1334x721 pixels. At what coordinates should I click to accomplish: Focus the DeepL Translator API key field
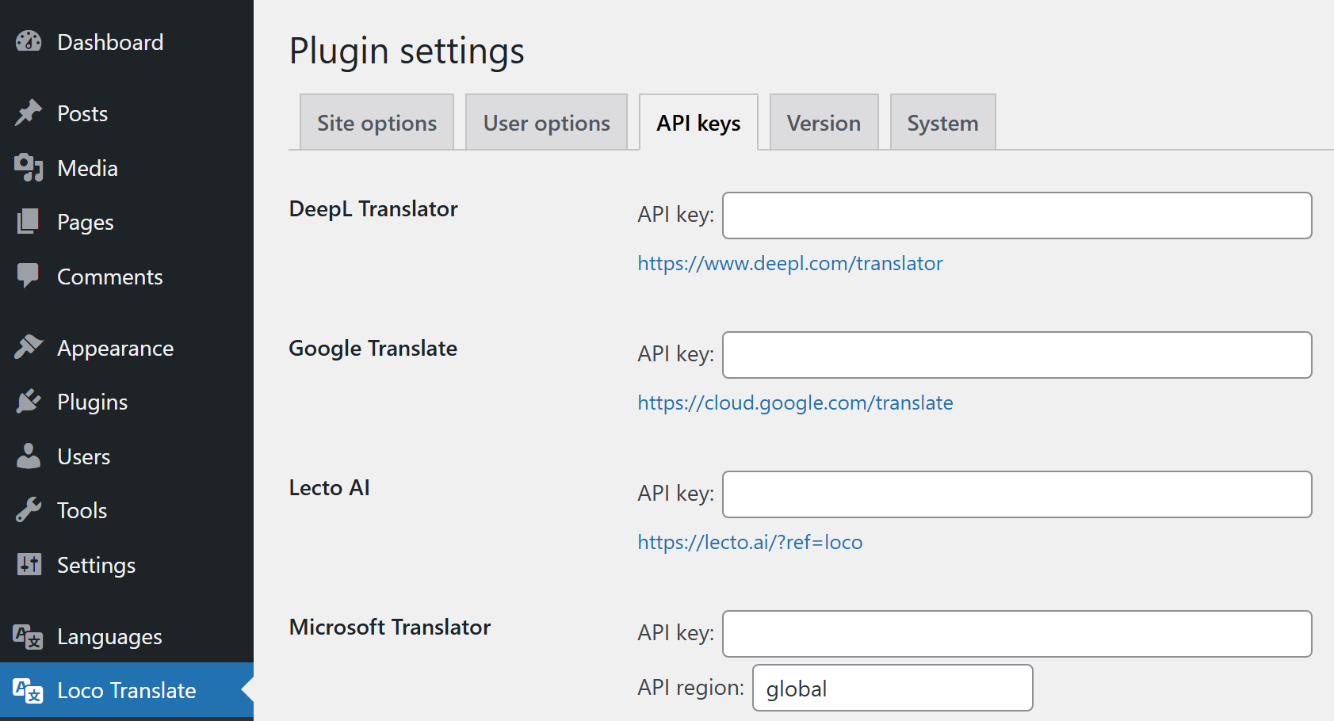click(1017, 216)
